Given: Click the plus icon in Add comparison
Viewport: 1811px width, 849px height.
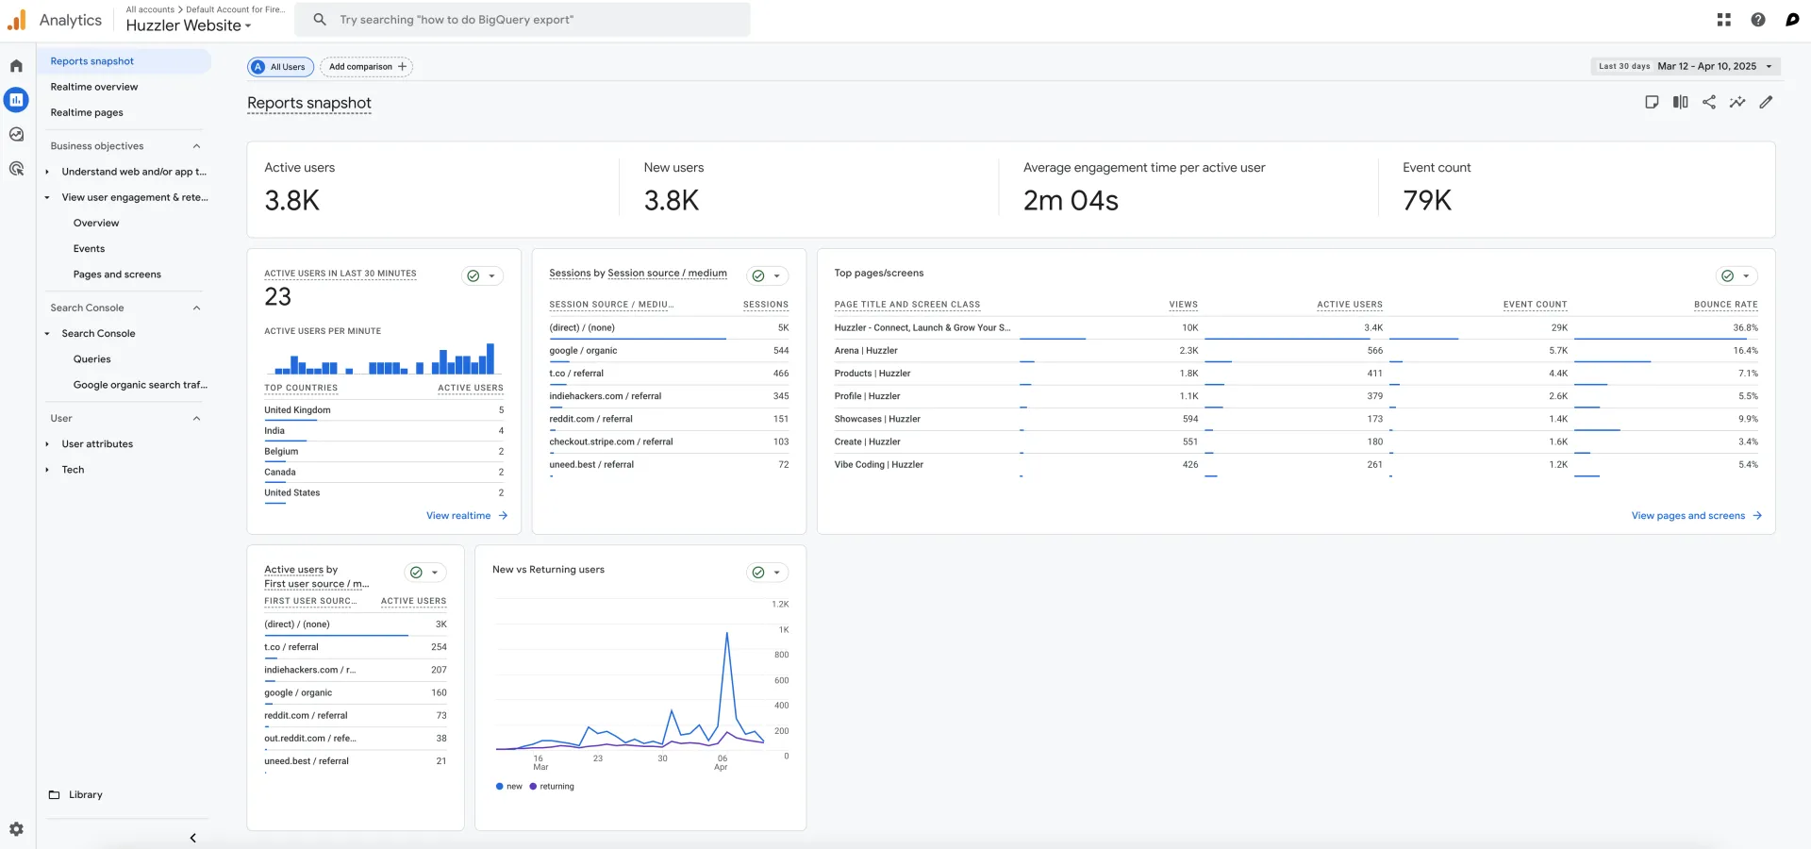Looking at the screenshot, I should coord(403,67).
